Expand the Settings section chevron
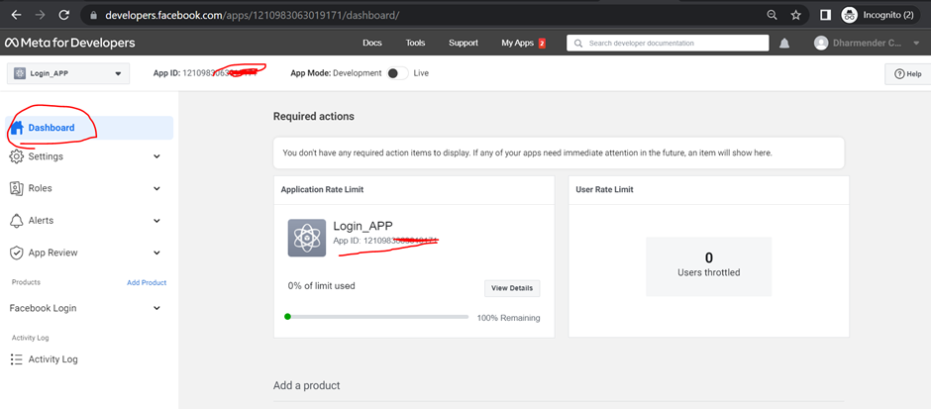Screen dimensions: 931x409 (156, 156)
